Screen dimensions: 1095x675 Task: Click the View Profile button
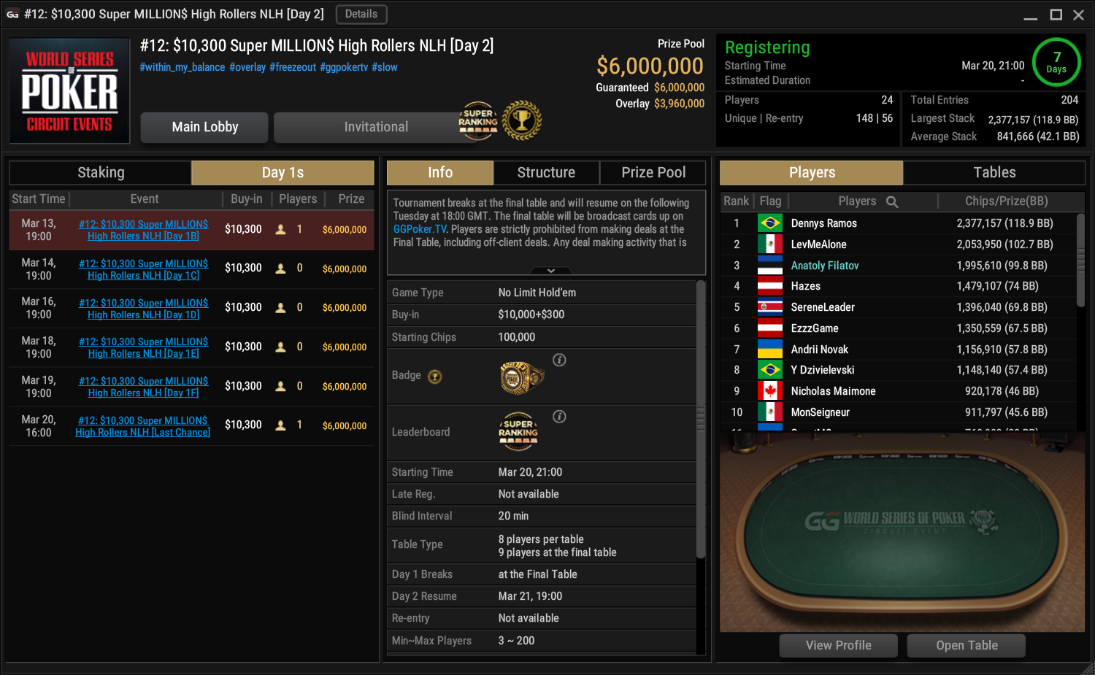click(x=839, y=646)
